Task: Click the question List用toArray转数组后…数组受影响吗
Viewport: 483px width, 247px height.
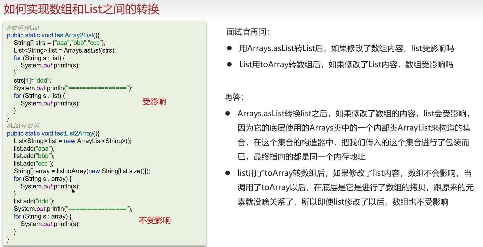Action: pos(346,65)
